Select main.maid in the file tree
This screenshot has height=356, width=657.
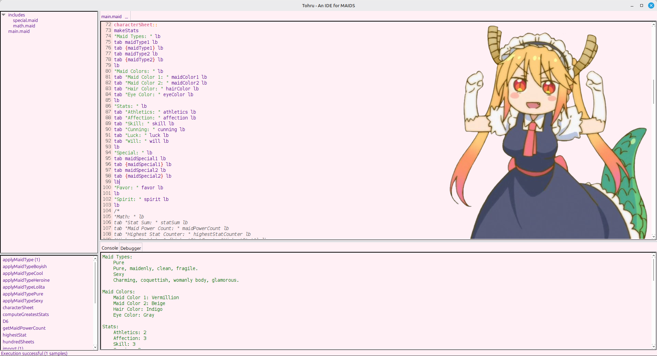point(19,31)
